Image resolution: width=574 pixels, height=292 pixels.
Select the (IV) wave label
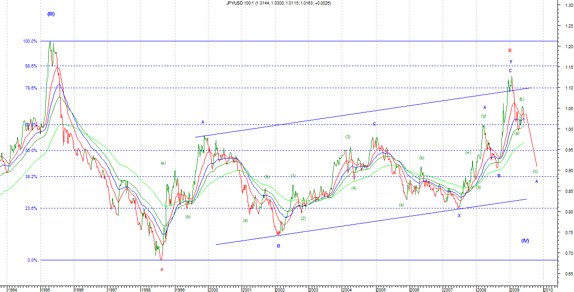point(525,241)
